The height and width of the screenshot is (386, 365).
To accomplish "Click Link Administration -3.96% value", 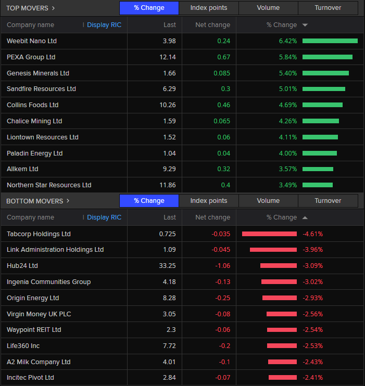I will (x=313, y=250).
